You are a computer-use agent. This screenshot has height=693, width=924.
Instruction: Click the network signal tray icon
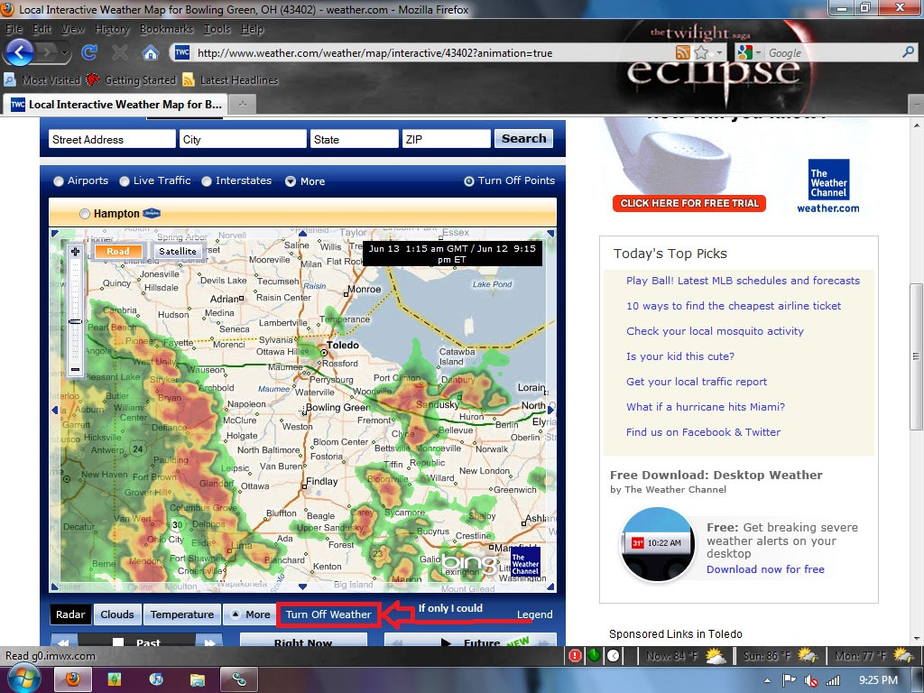[833, 680]
